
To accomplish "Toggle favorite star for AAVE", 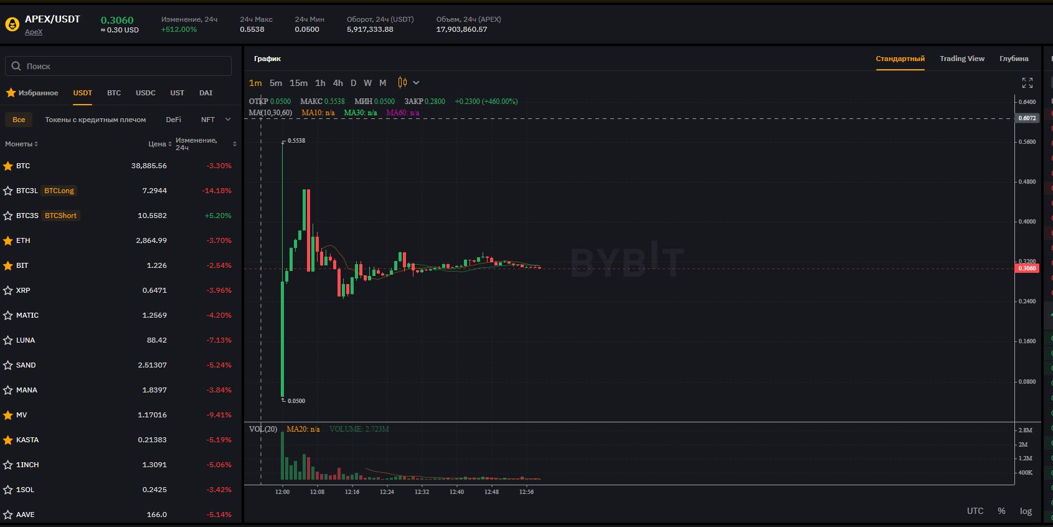I will pyautogui.click(x=8, y=515).
